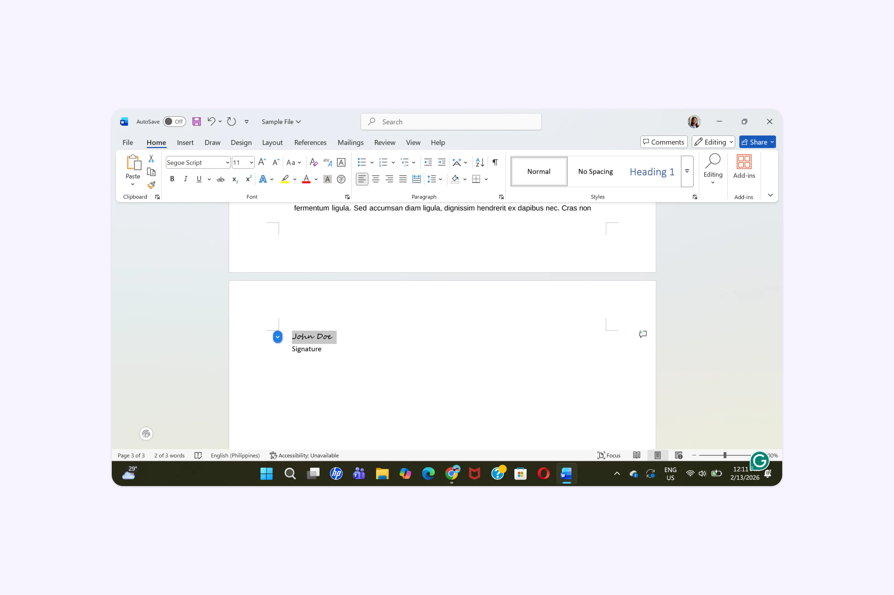Toggle Bold formatting
The width and height of the screenshot is (894, 595).
tap(172, 179)
